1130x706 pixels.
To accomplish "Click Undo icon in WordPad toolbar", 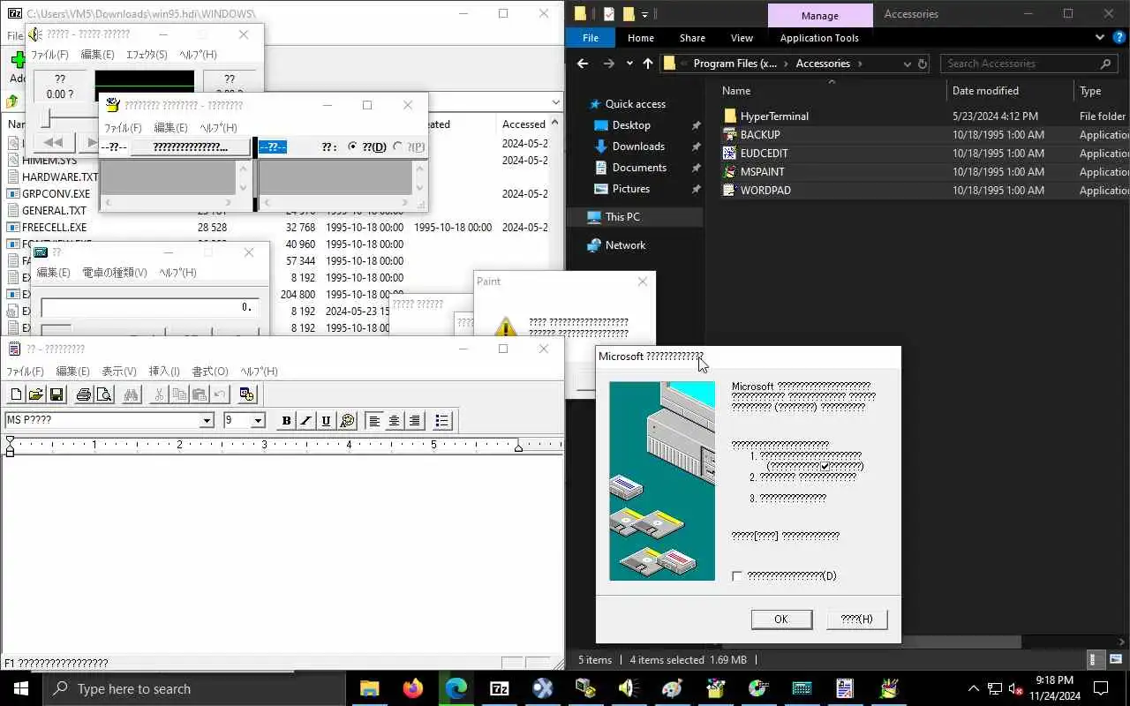I will (220, 394).
